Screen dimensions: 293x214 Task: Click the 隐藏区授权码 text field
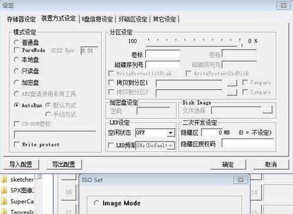[x=248, y=143]
